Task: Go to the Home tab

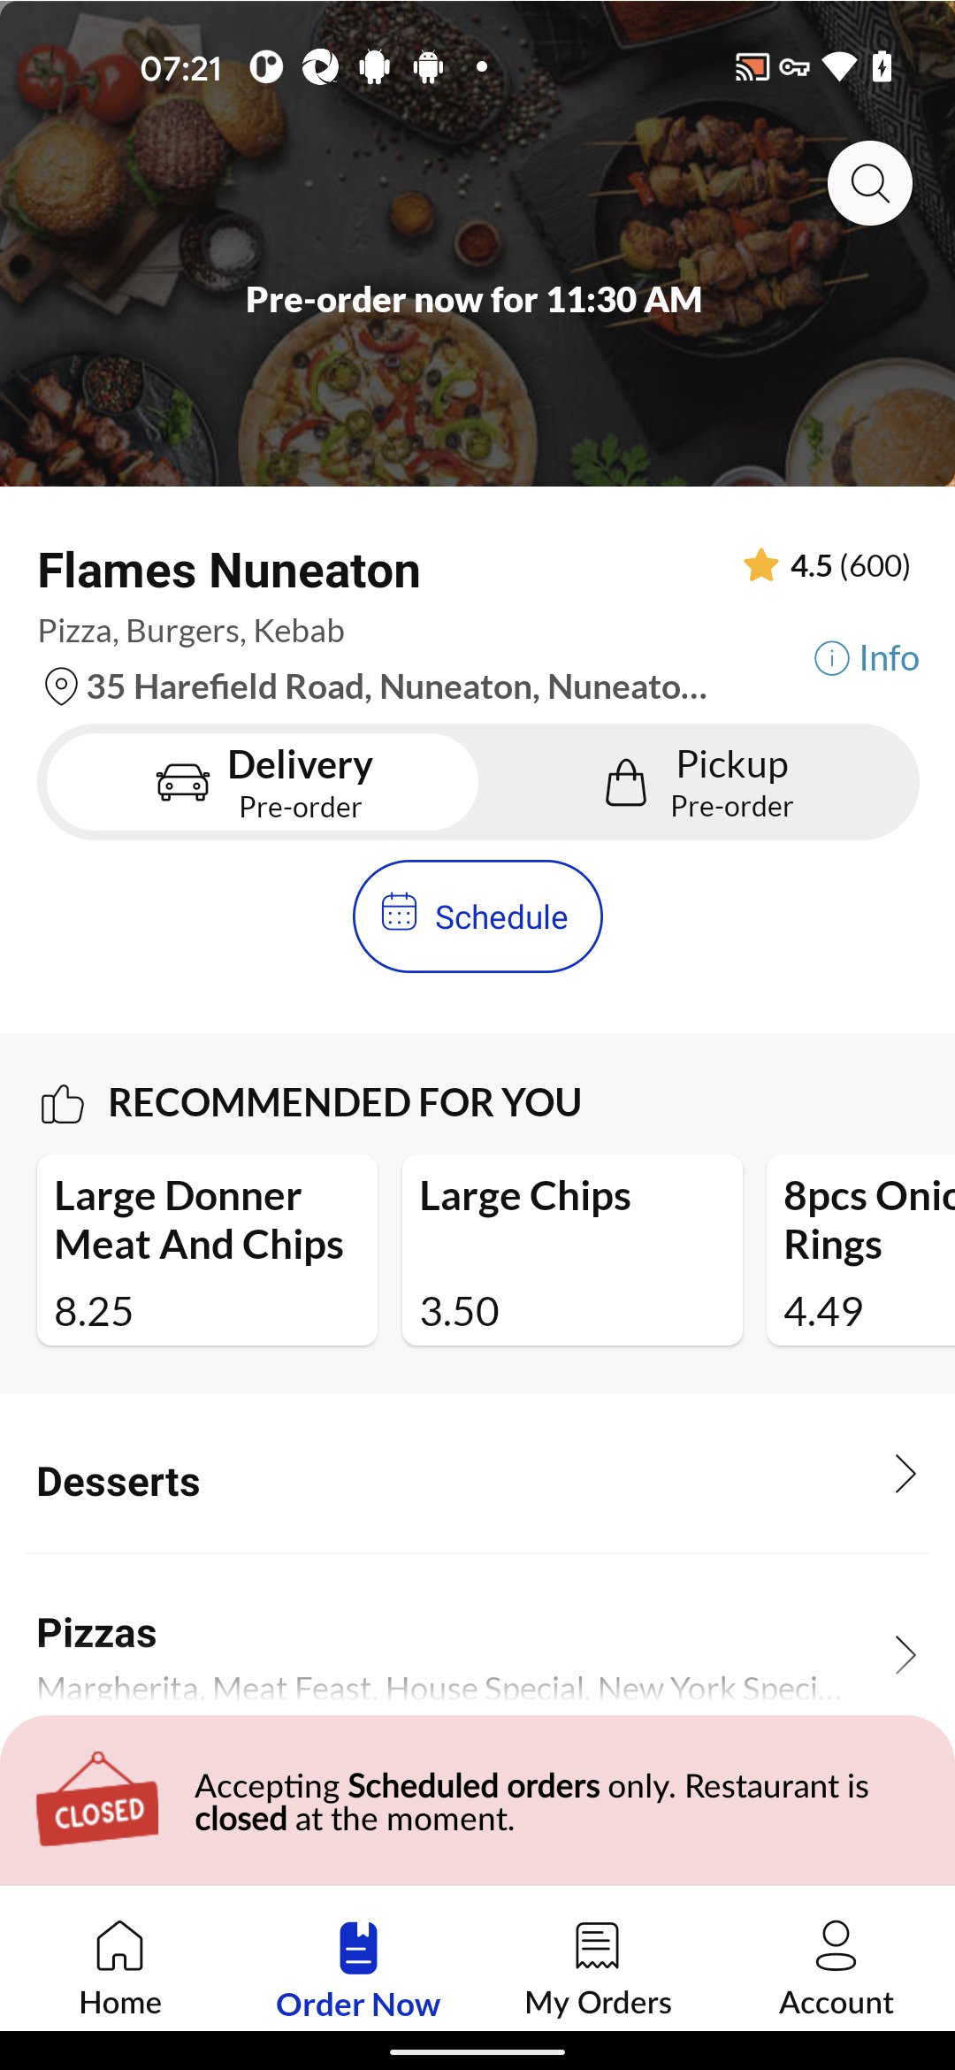Action: 120,1967
